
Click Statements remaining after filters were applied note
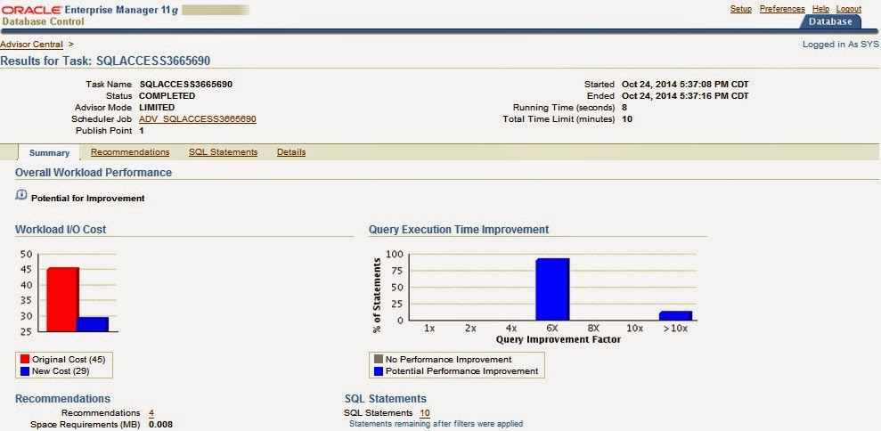[x=436, y=424]
